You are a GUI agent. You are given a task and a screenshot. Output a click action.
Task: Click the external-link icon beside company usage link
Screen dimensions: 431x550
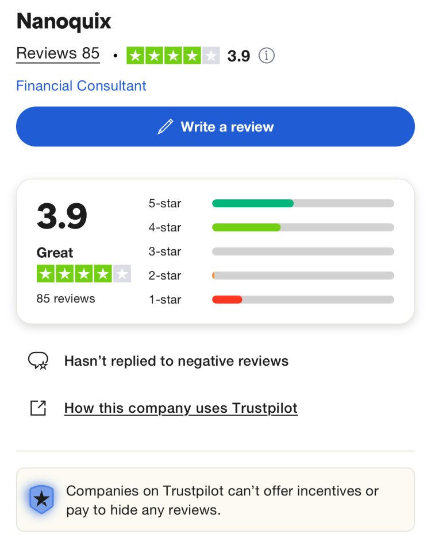click(39, 408)
